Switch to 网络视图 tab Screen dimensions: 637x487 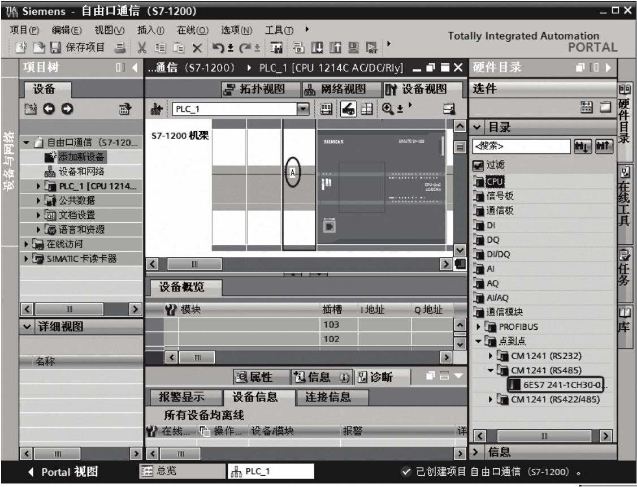pyautogui.click(x=341, y=89)
